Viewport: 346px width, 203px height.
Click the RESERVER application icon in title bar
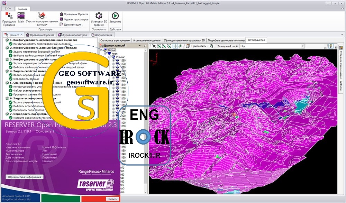click(x=3, y=3)
